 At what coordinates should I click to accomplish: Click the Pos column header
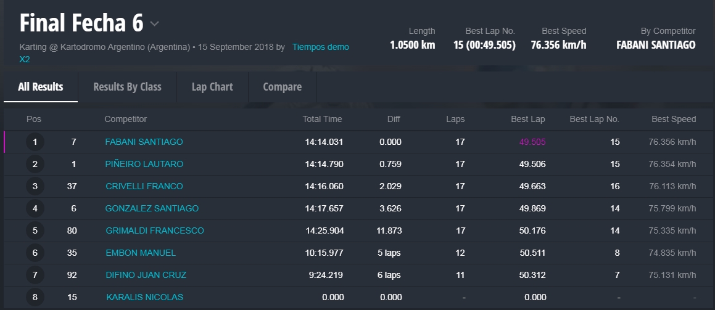point(34,119)
